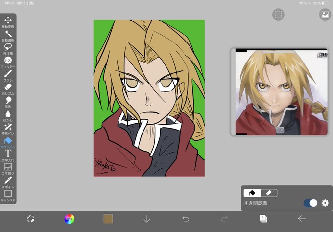Screen dimensions: 333x232
Task: Select the Blur (ぼかし) tool
Action: [x=8, y=116]
